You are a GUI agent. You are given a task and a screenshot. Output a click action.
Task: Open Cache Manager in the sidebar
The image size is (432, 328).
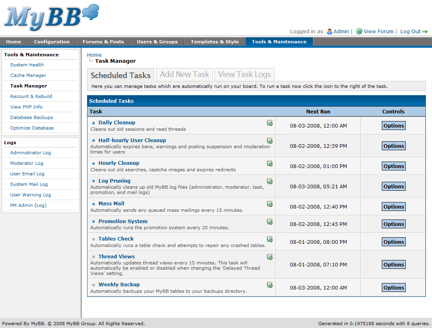point(28,75)
